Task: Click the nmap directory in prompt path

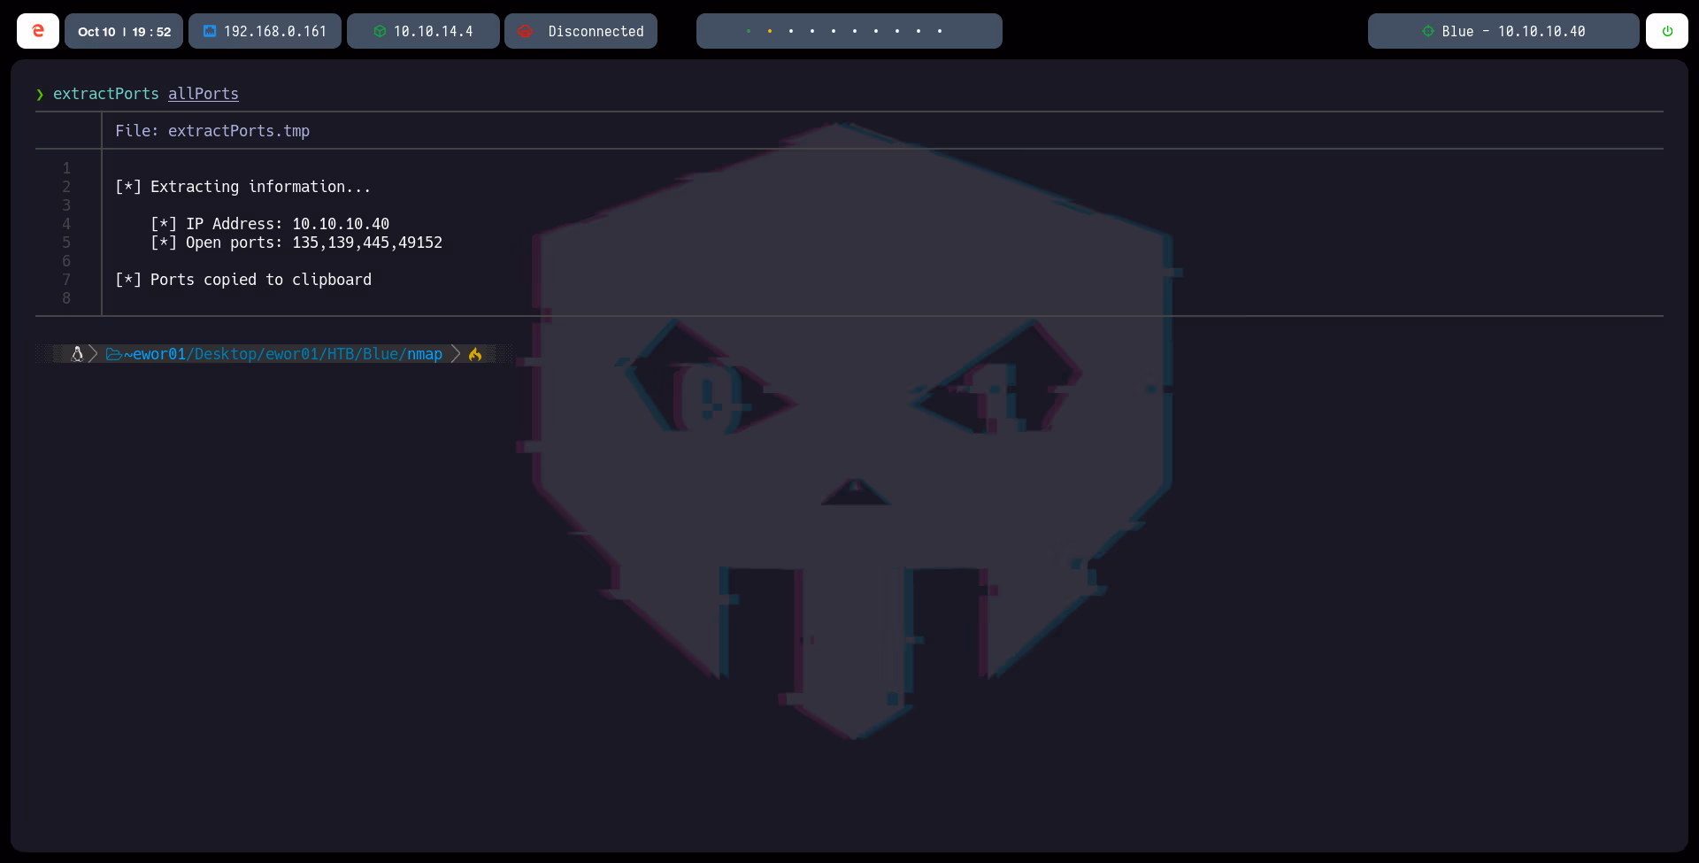Action: 425,354
